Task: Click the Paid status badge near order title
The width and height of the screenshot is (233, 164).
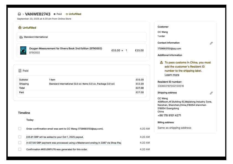Action: point(58,14)
